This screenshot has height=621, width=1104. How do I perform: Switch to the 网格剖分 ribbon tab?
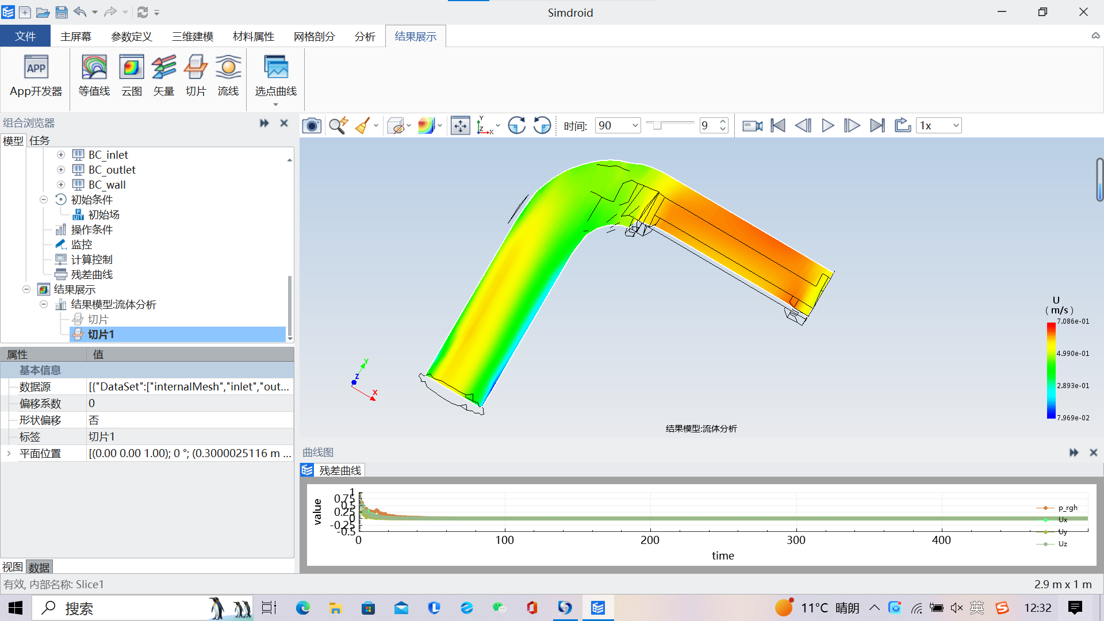[x=315, y=36]
